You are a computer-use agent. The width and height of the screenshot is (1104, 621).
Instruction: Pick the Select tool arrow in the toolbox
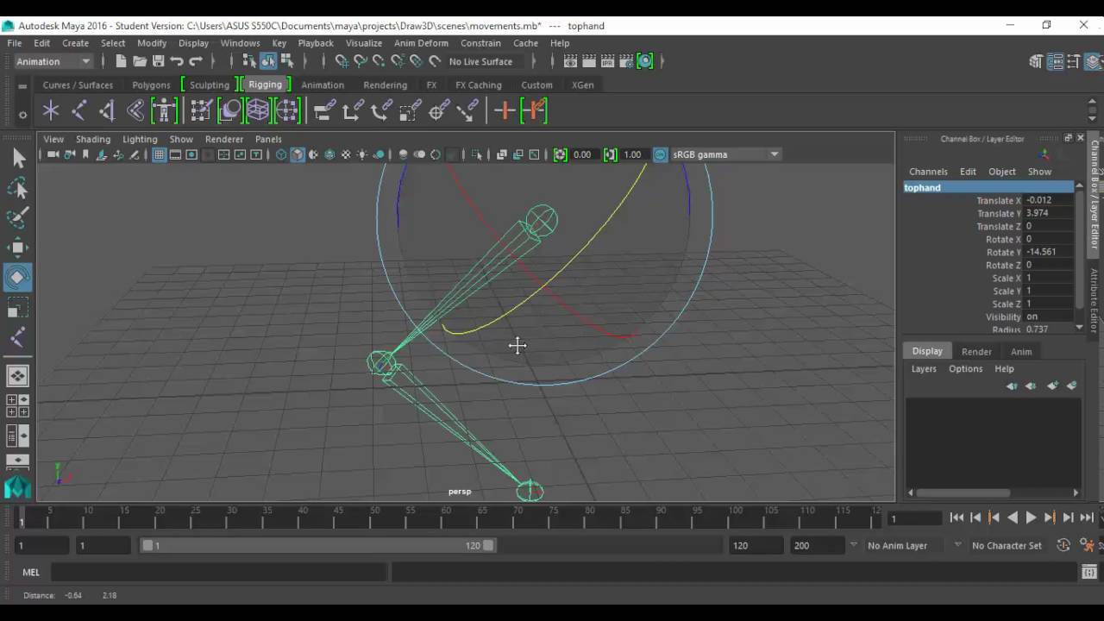[x=17, y=157]
